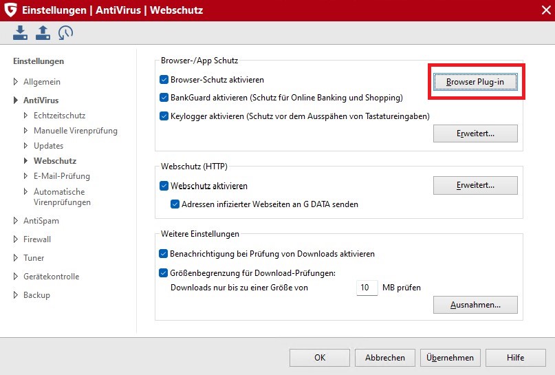Image resolution: width=555 pixels, height=375 pixels.
Task: Collapse the AntiVirus tree node
Action: pyautogui.click(x=16, y=100)
